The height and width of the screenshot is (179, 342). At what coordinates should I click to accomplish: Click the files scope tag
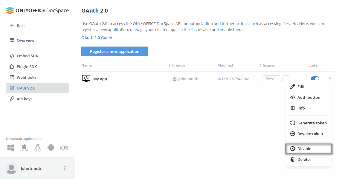(x=272, y=79)
